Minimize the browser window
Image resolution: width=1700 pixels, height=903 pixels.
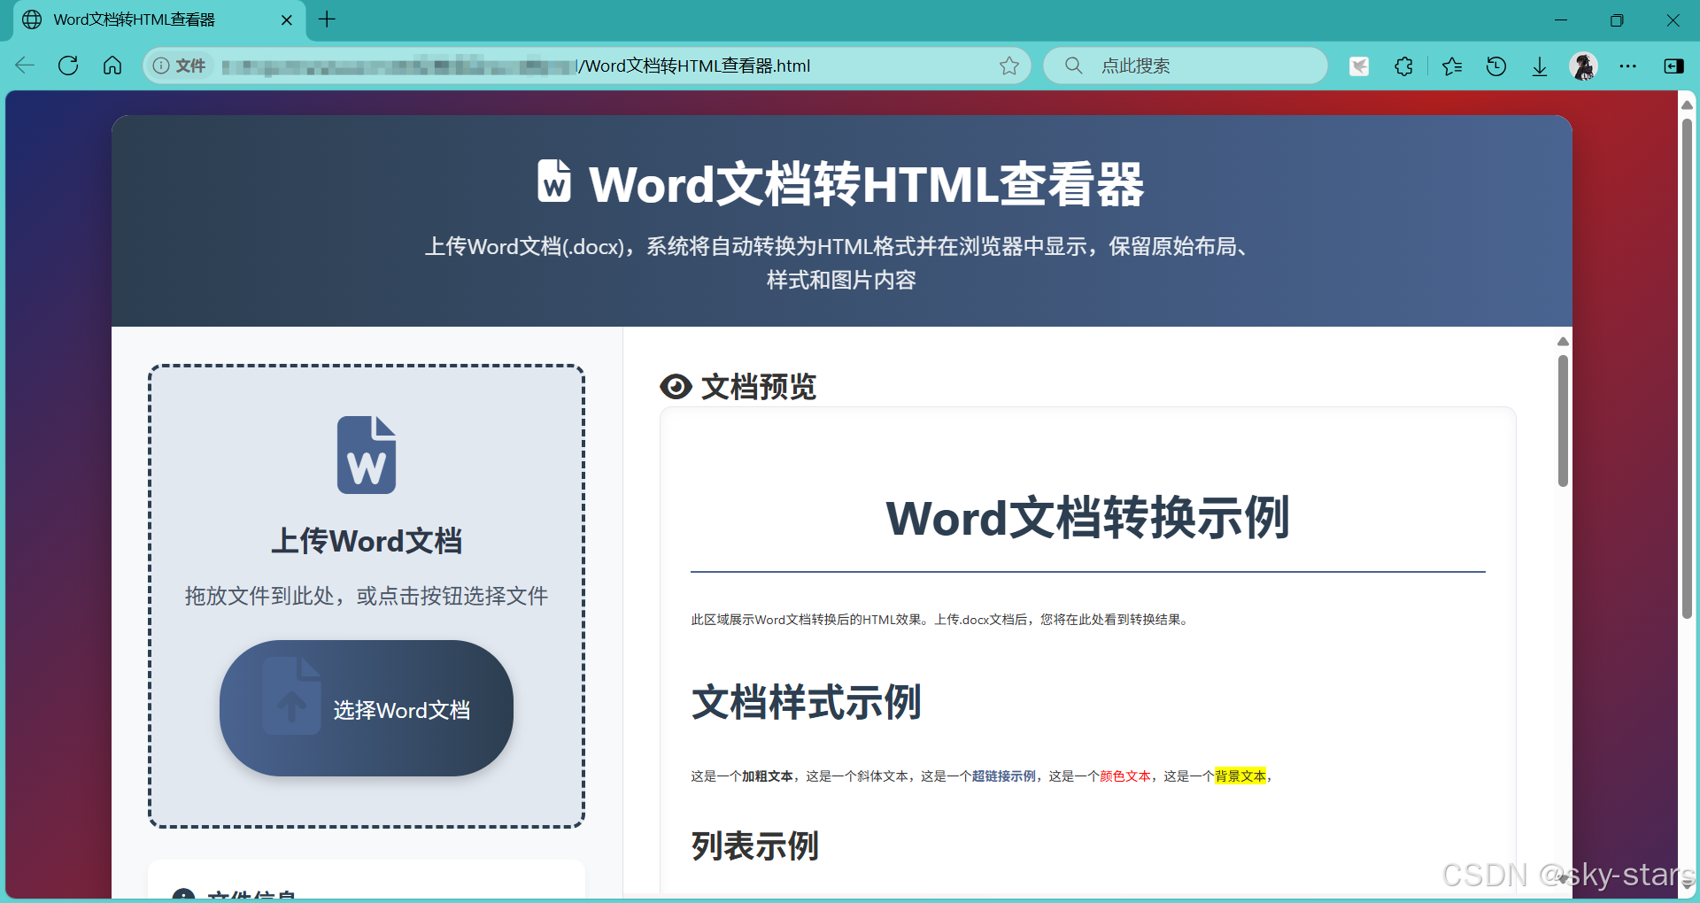(1561, 19)
